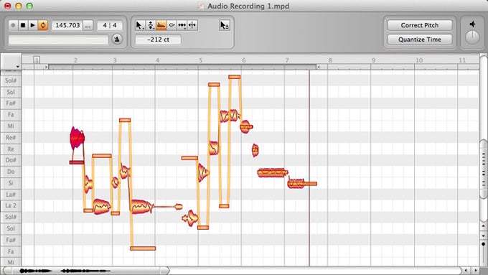Click the empty info text field below transport
Image resolution: width=488 pixels, height=275 pixels.
59,39
